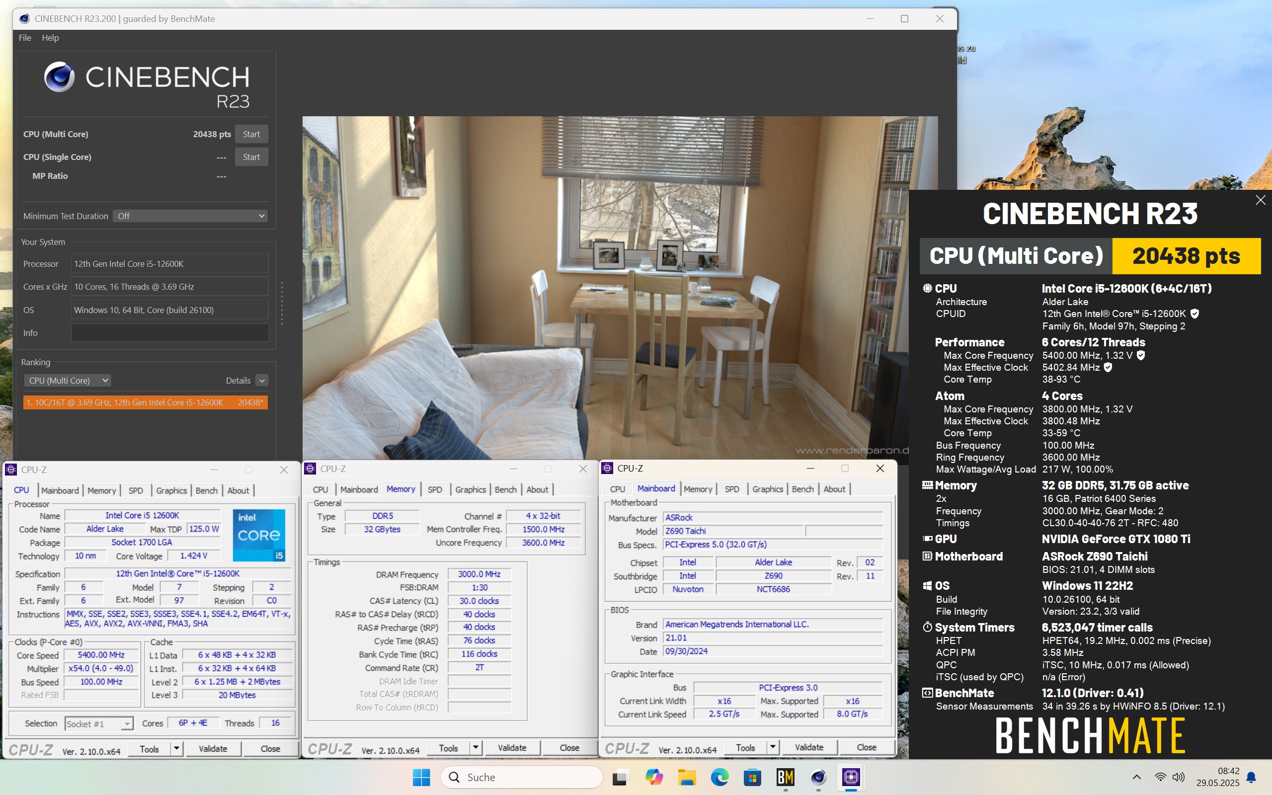Click the large Cinebench R23 logo
Viewport: 1272px width, 795px height.
[147, 85]
